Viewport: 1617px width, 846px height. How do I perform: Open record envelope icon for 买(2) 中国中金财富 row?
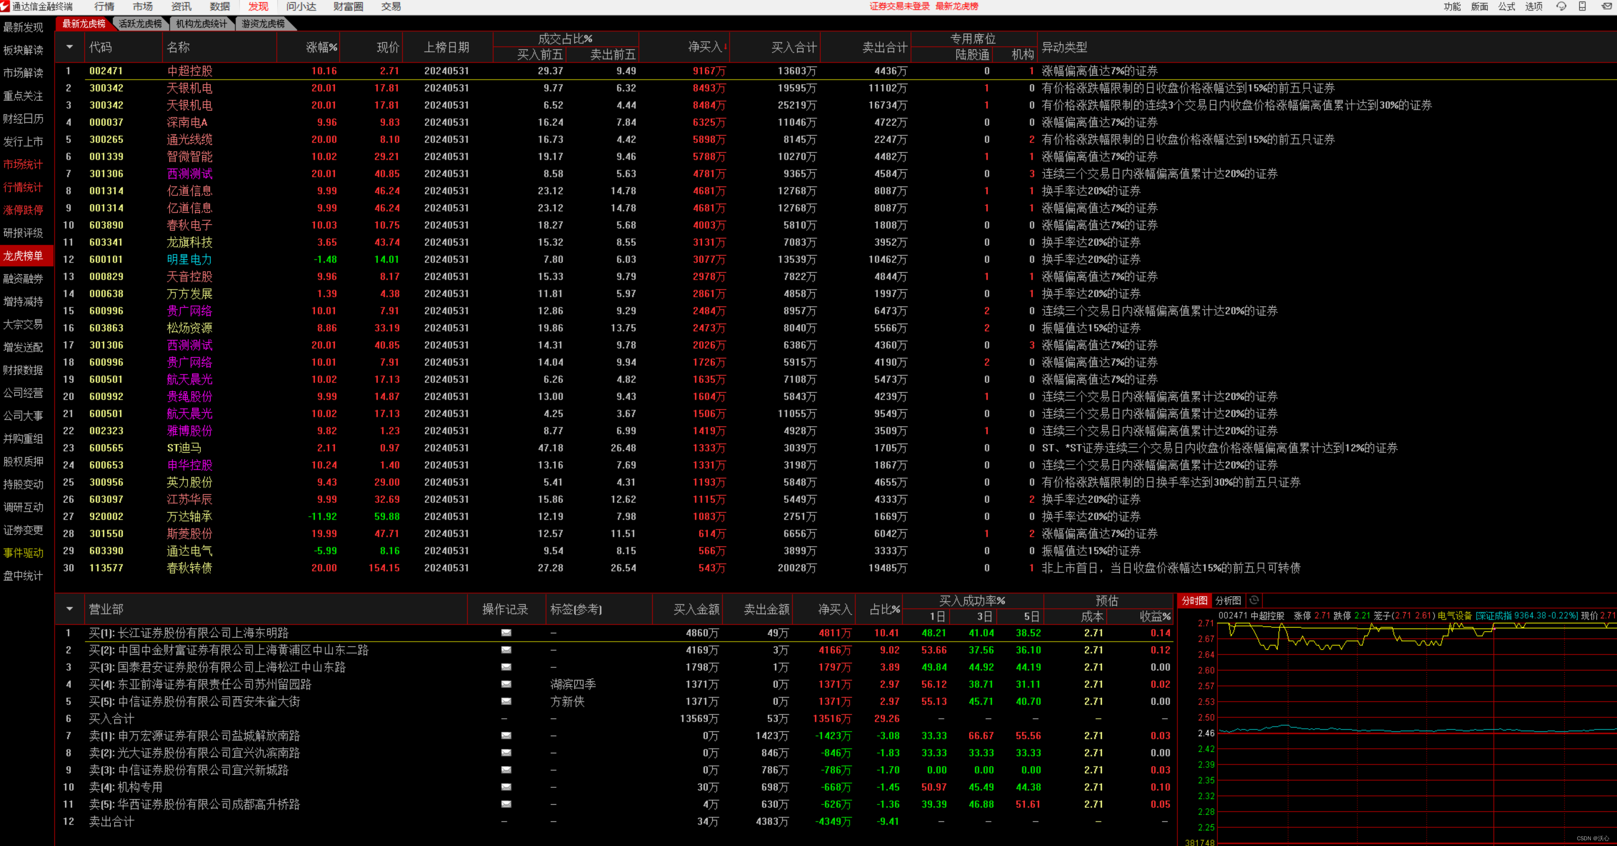pyautogui.click(x=506, y=650)
